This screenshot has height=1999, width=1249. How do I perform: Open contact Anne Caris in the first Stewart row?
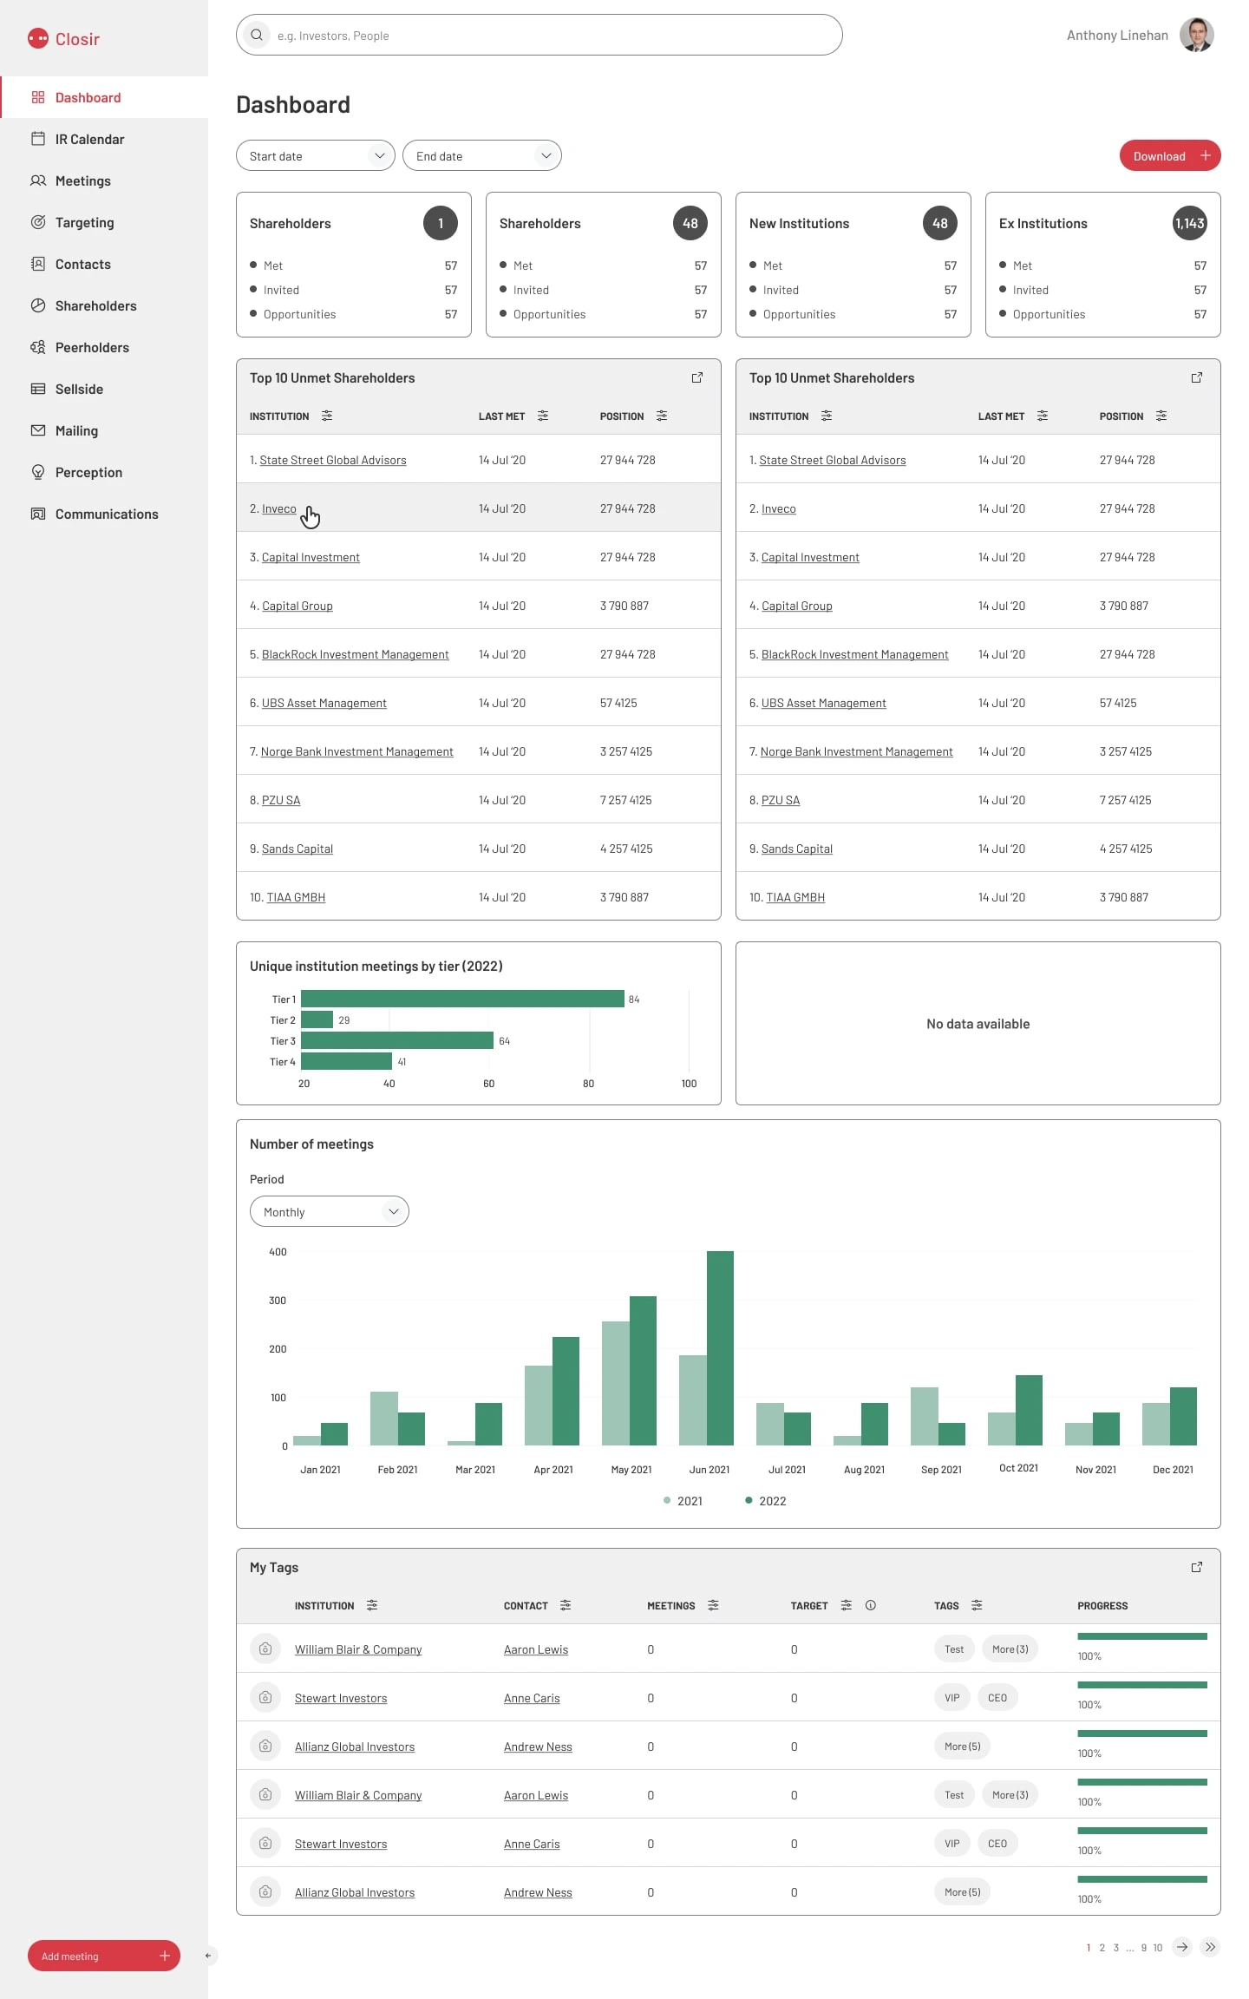532,1698
